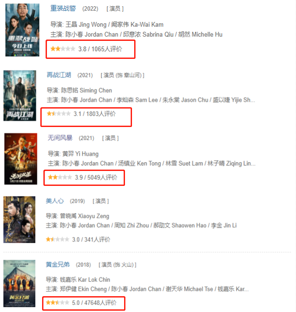
Task: Click the 无间风暴 poster thumbnail
Action: (x=21, y=159)
